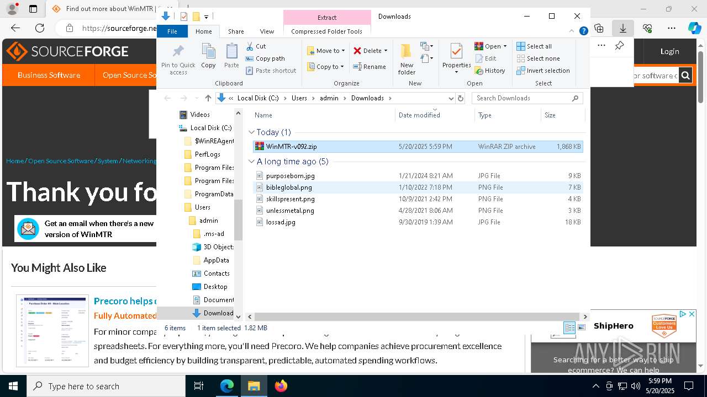
Task: Open Compressed Folder Tools tab
Action: pyautogui.click(x=326, y=31)
